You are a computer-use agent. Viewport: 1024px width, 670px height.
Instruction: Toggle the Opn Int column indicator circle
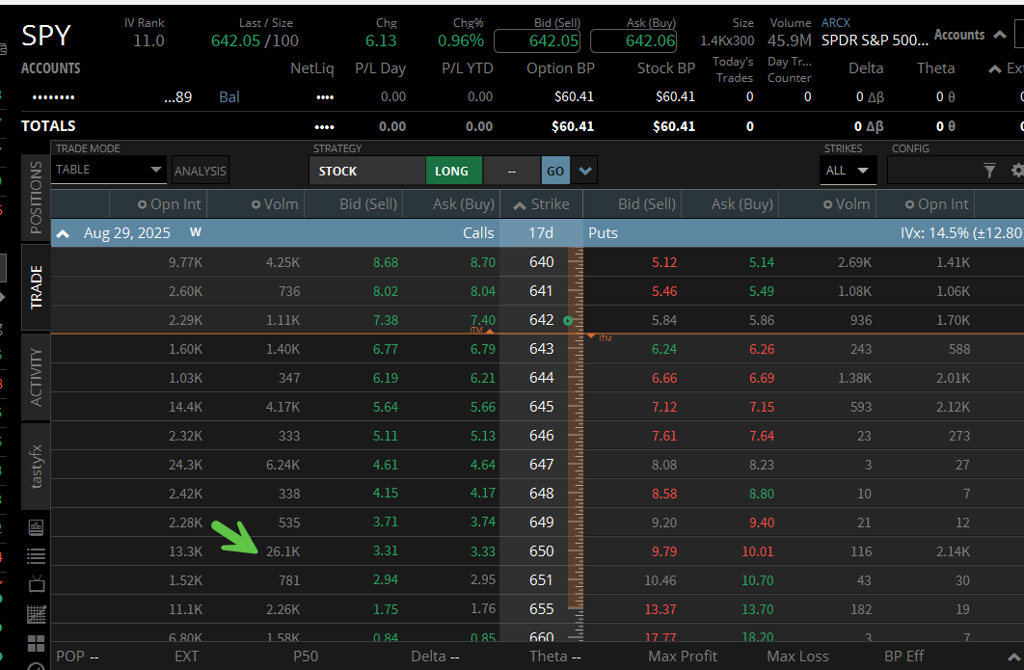coord(145,203)
